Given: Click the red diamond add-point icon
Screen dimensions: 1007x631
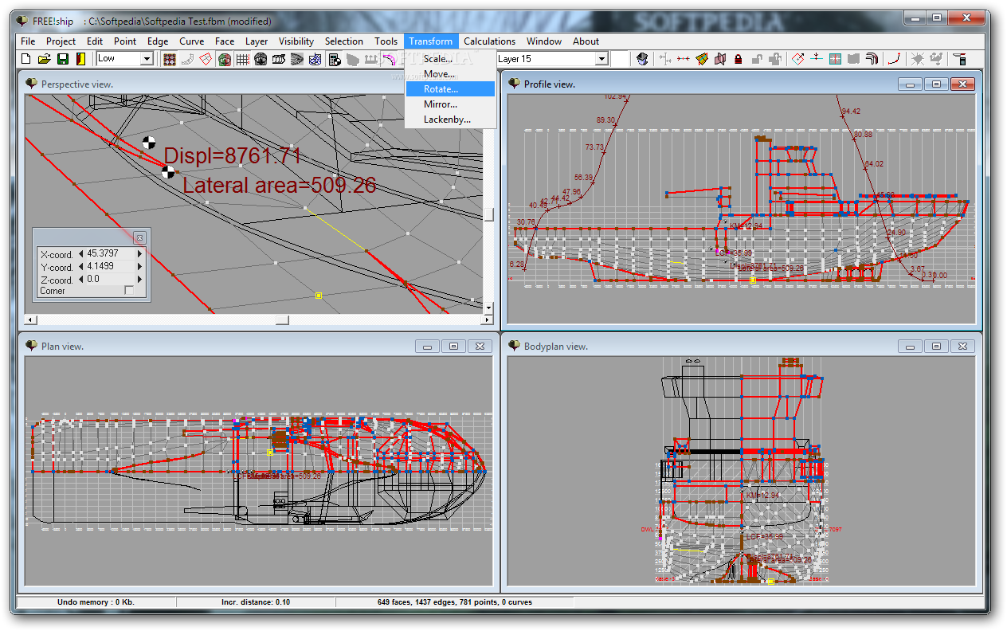Looking at the screenshot, I should tap(798, 59).
